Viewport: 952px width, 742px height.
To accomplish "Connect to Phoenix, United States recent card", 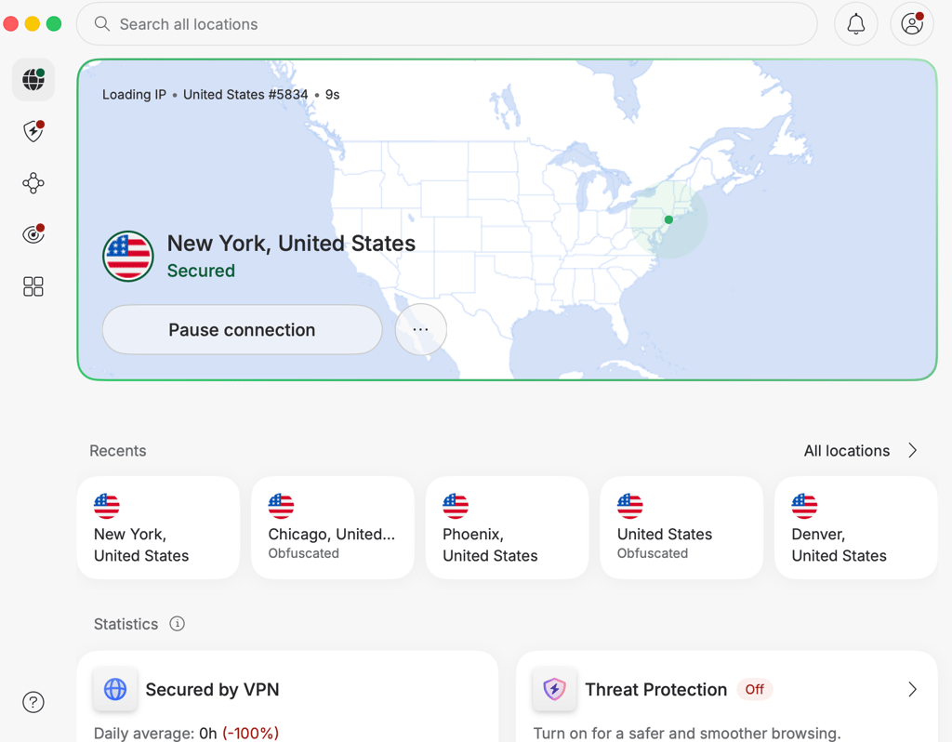I will pyautogui.click(x=508, y=527).
